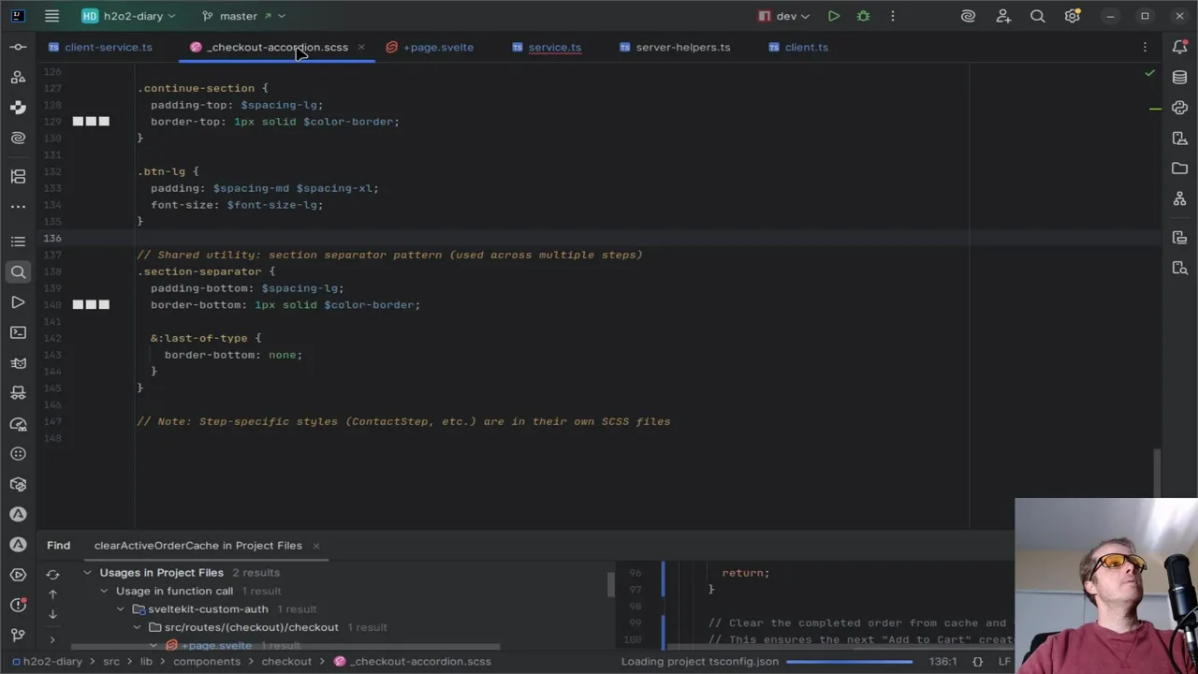
Task: Close the _checkout-accordion.scss tab
Action: pyautogui.click(x=361, y=47)
